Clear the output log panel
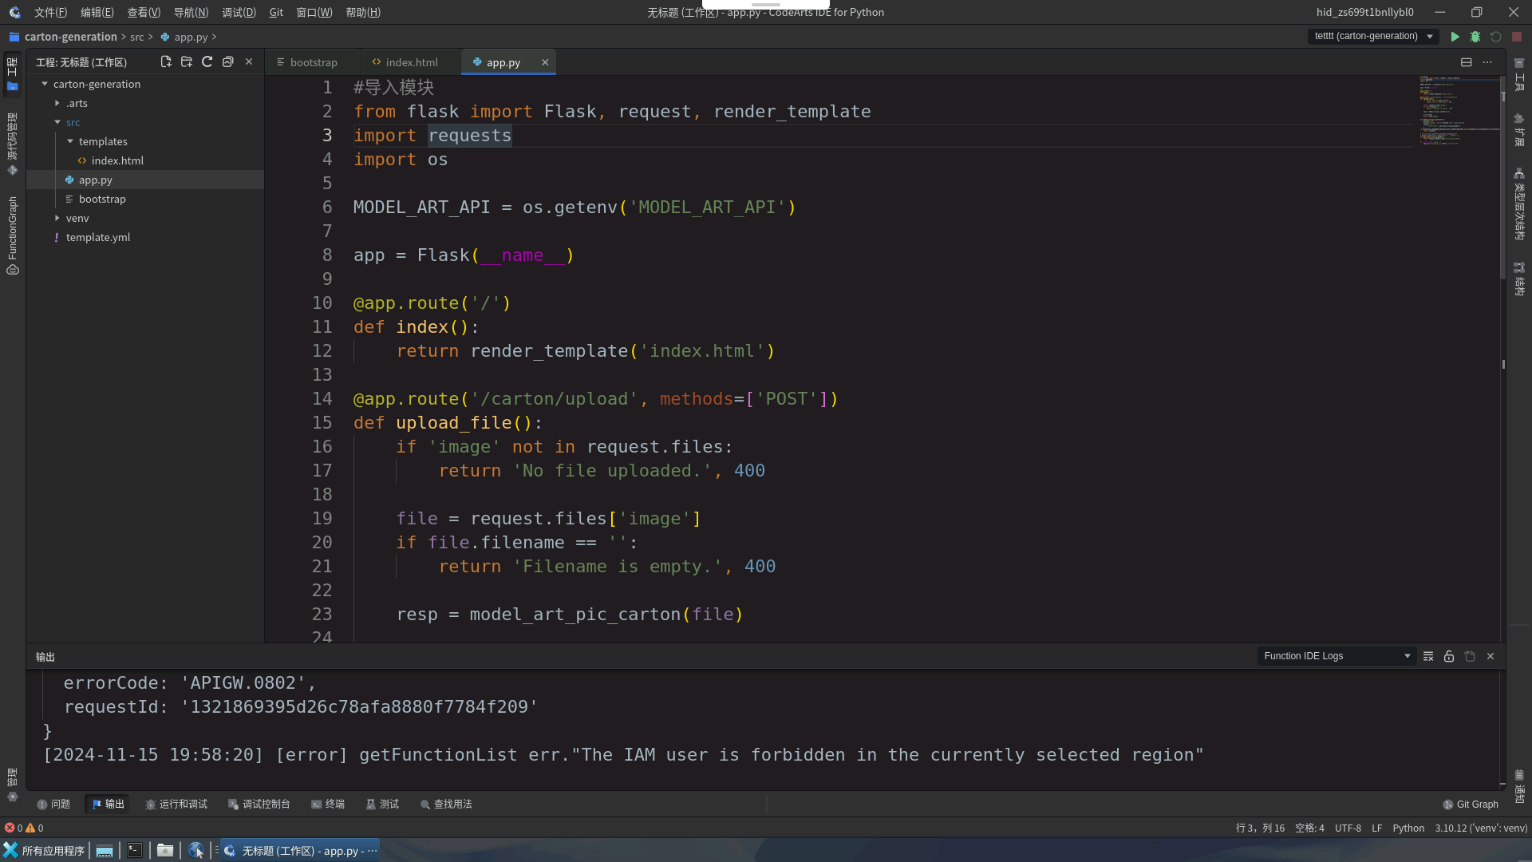Screen dimensions: 1532x862 1428,656
